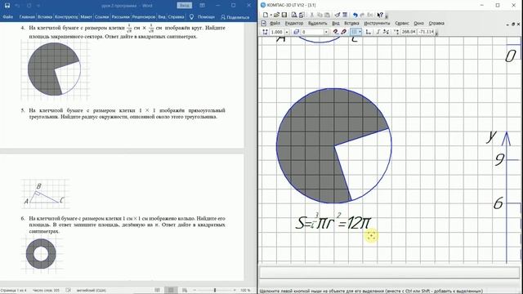The width and height of the screenshot is (523, 294).
Task: Click language indicator in Word status bar
Action: click(92, 291)
